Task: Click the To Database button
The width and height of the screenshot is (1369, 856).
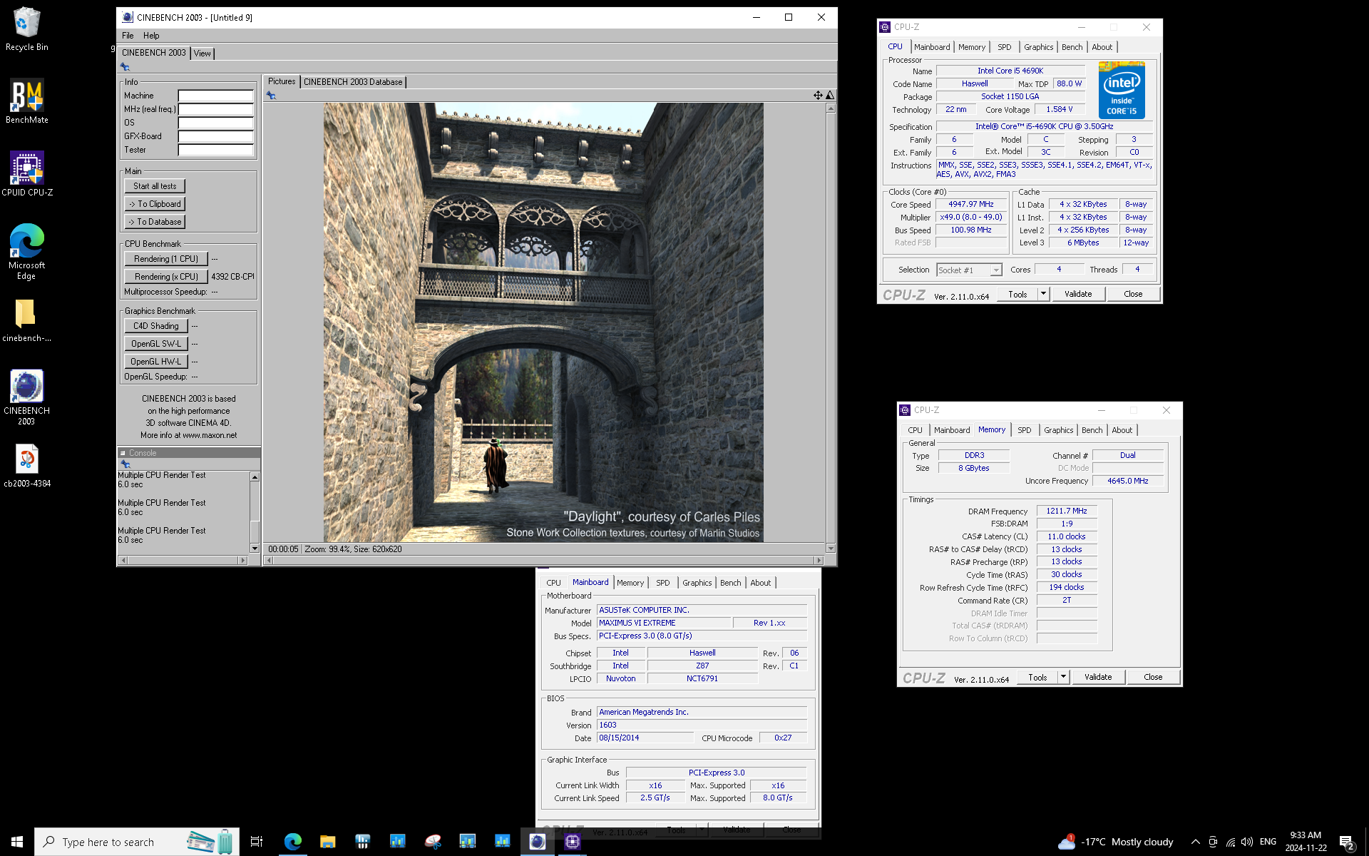Action: pos(155,222)
